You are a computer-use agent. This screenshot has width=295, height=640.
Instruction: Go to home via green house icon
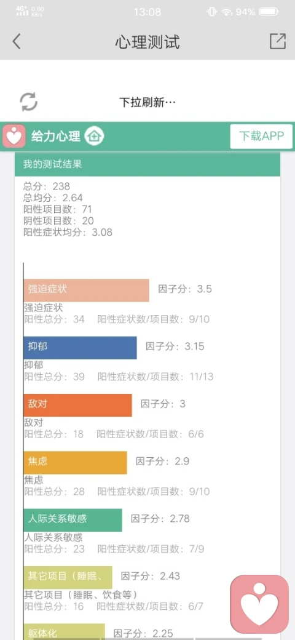point(95,136)
